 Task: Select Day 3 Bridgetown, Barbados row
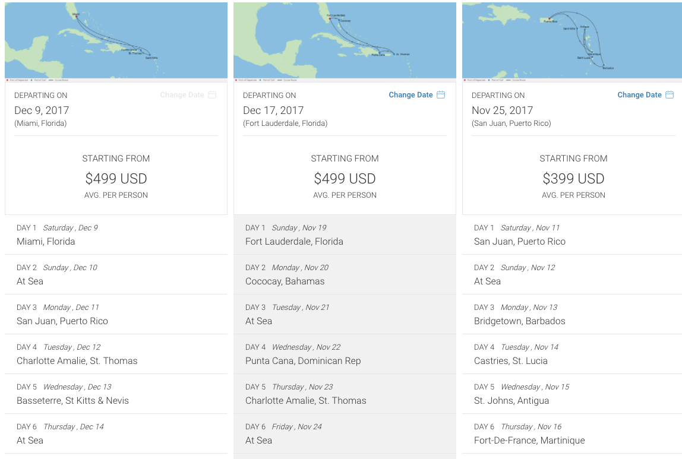click(572, 314)
